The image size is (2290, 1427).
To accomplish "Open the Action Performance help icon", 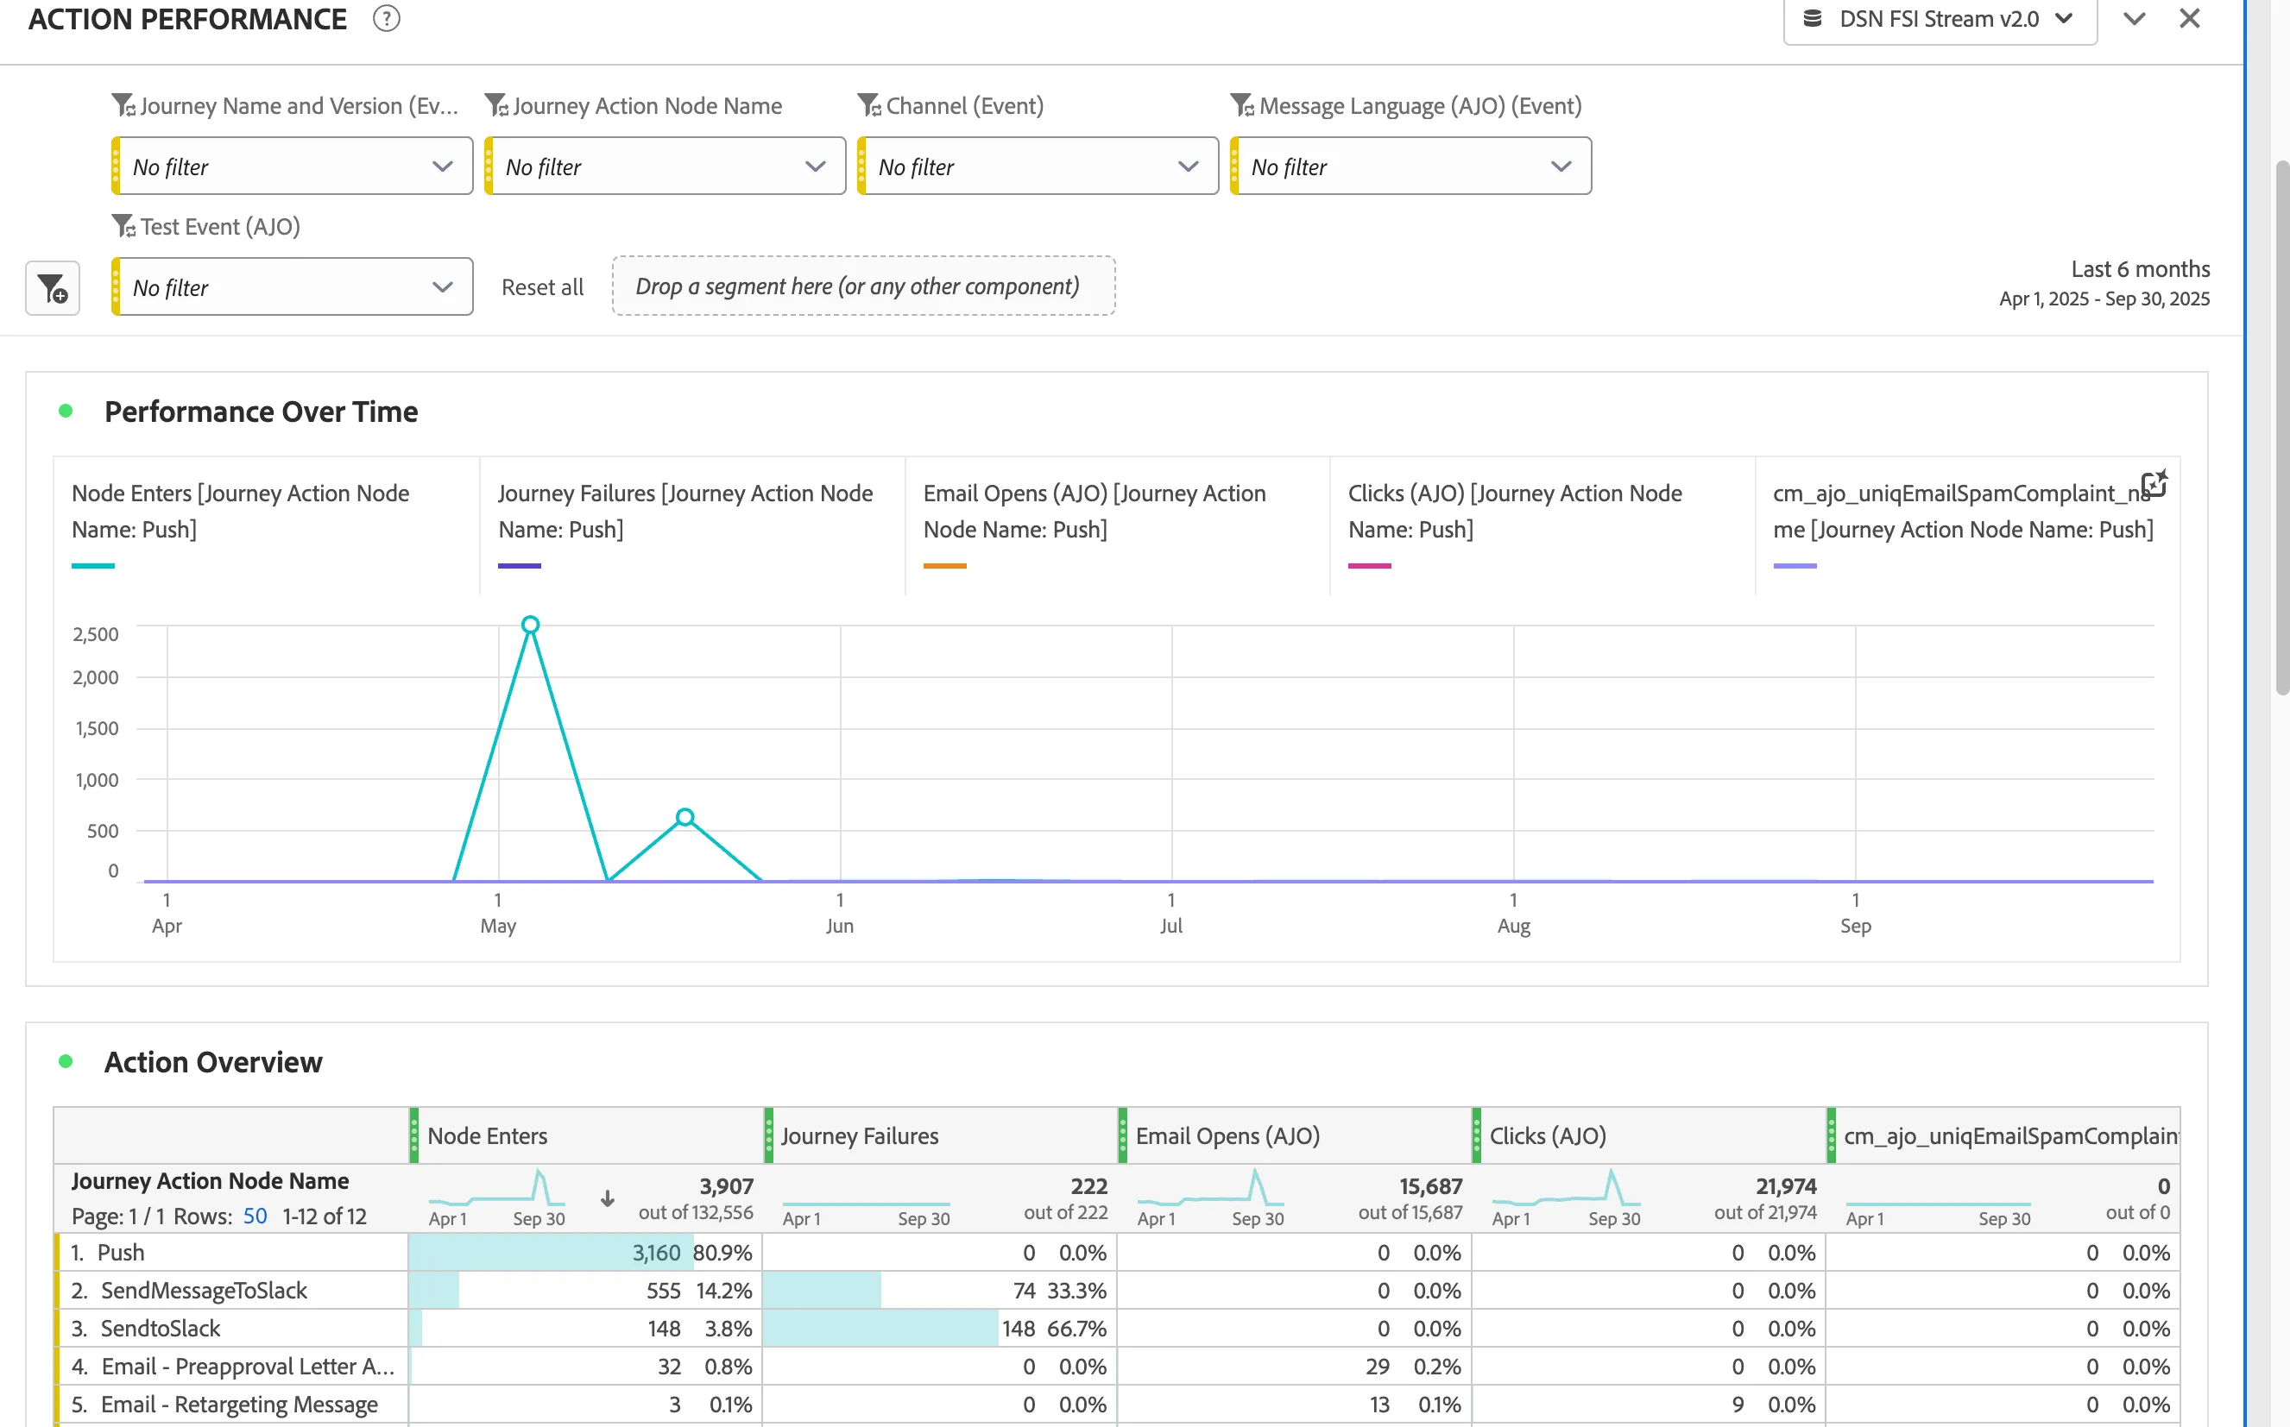I will click(x=386, y=19).
